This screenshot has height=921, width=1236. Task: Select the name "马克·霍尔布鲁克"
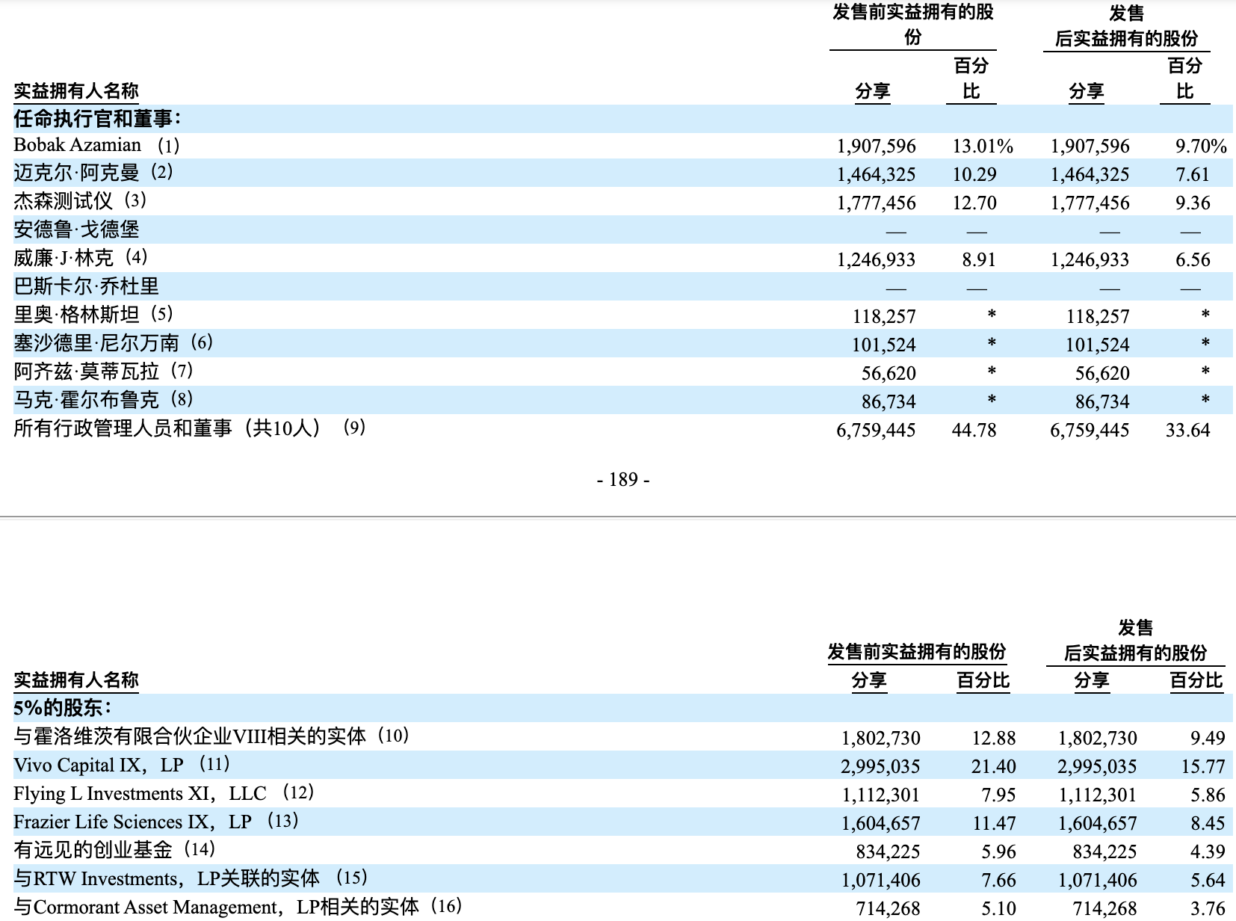[86, 401]
